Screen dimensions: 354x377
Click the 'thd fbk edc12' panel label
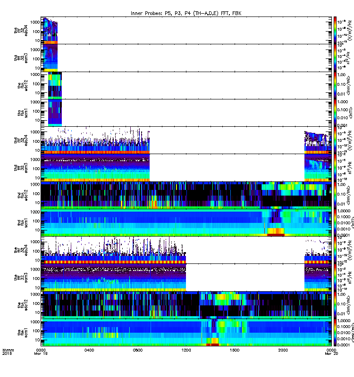23,195
